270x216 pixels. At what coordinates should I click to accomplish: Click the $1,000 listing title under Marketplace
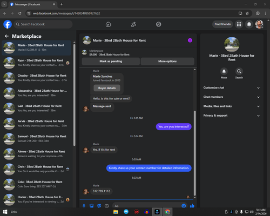[x=109, y=55]
